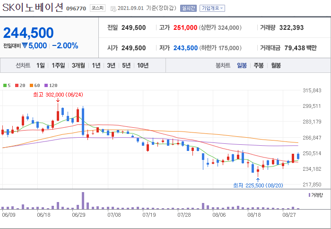
Task: Click the 상한가 324,000 text
Action: click(220, 27)
